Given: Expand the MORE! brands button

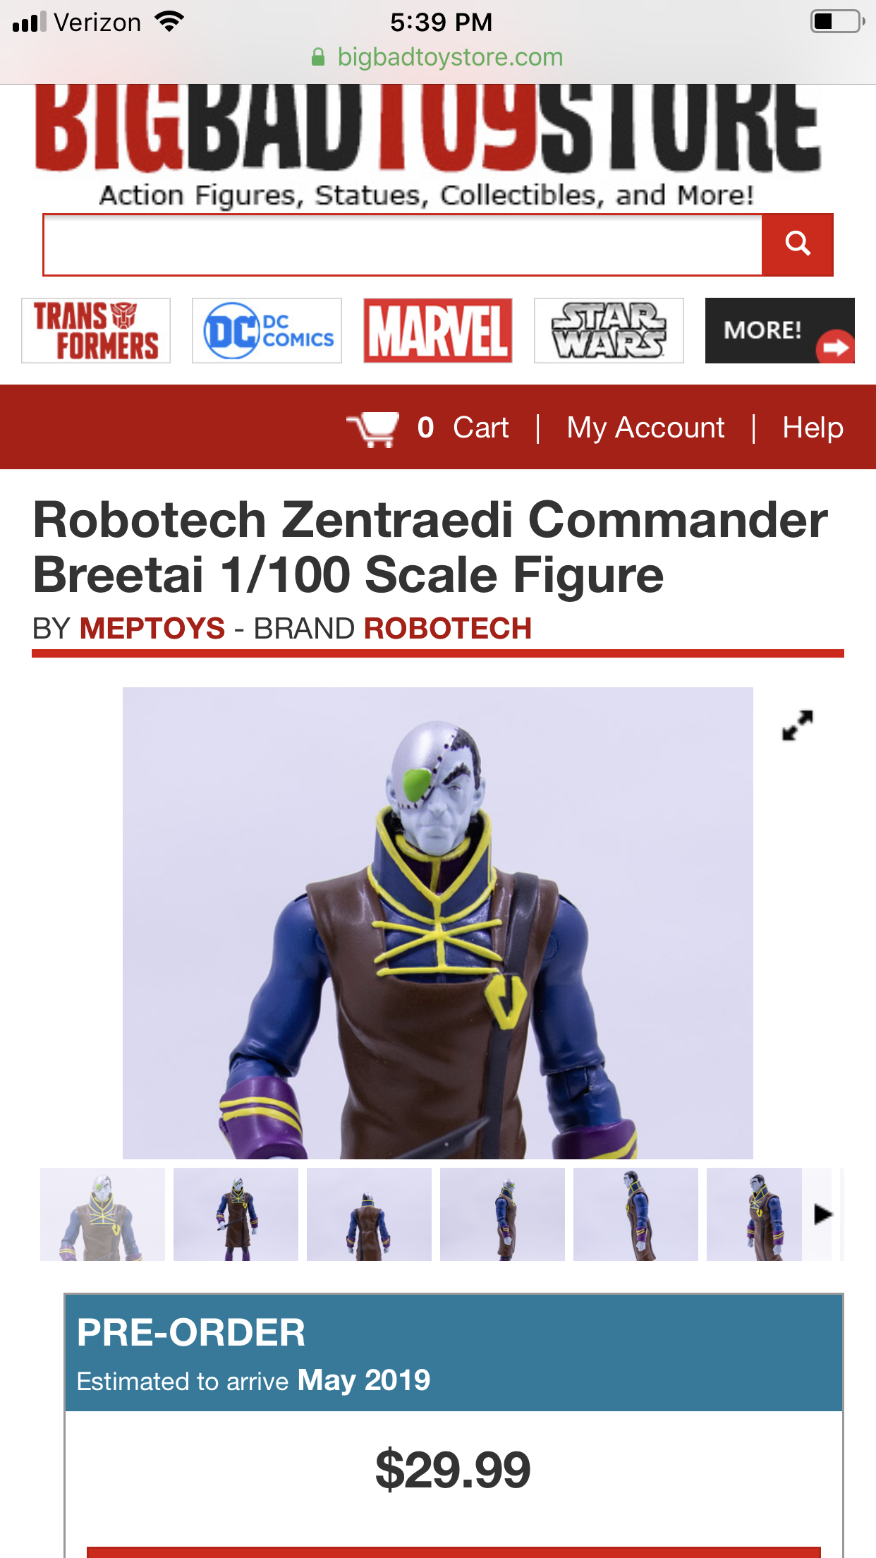Looking at the screenshot, I should [x=779, y=331].
